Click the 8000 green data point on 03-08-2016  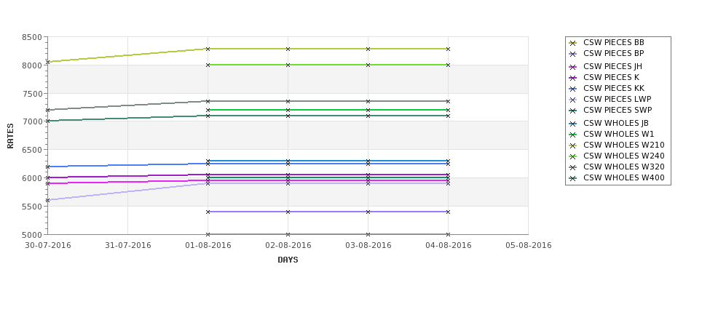point(368,65)
